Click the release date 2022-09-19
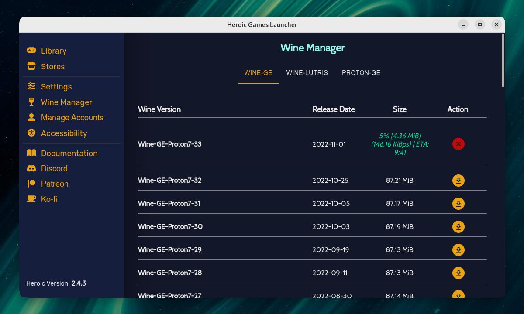The height and width of the screenshot is (314, 524). point(331,249)
